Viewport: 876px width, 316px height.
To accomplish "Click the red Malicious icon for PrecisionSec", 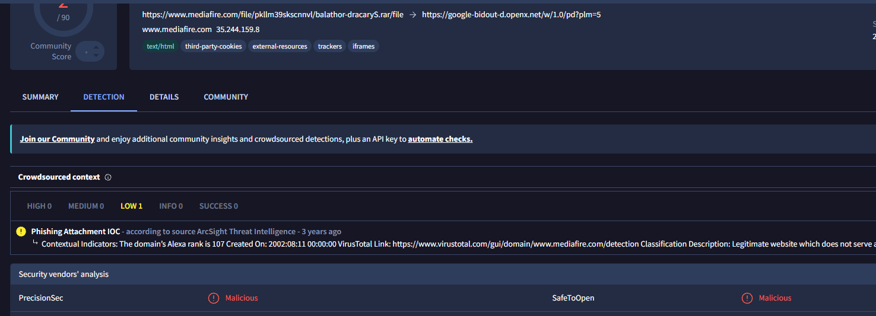I will coord(214,298).
